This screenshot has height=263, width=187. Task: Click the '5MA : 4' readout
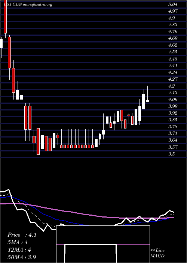tap(17, 242)
